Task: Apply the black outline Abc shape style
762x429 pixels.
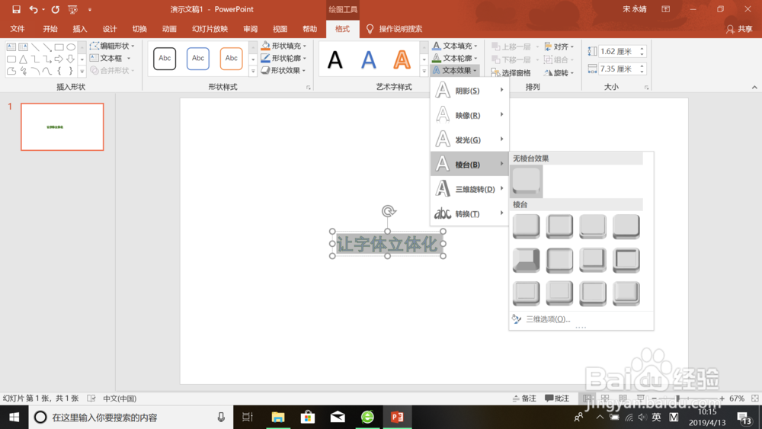Action: point(165,59)
